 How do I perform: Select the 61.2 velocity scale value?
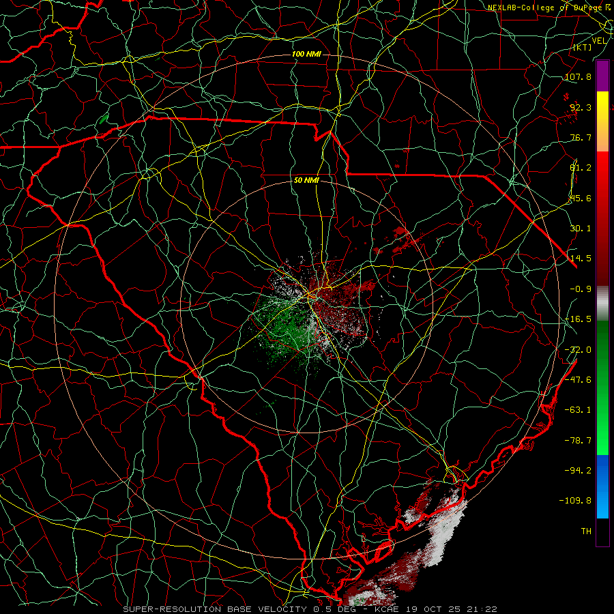[581, 168]
